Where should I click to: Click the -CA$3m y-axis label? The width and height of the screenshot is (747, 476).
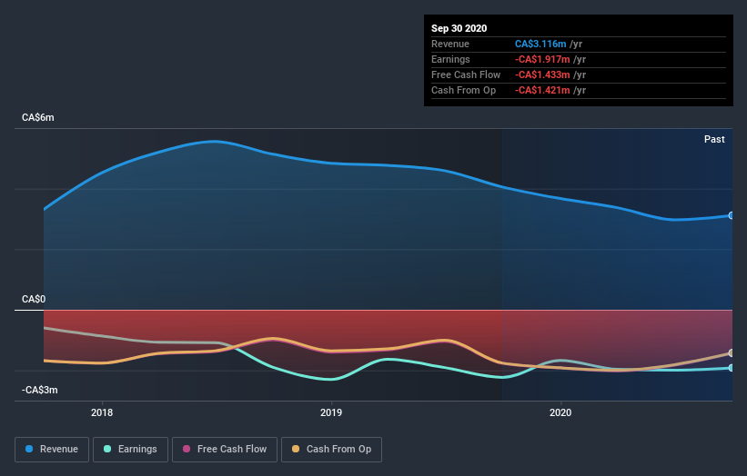click(x=39, y=390)
